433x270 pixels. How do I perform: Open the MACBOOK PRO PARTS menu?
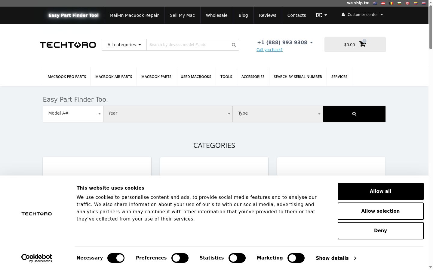point(67,76)
